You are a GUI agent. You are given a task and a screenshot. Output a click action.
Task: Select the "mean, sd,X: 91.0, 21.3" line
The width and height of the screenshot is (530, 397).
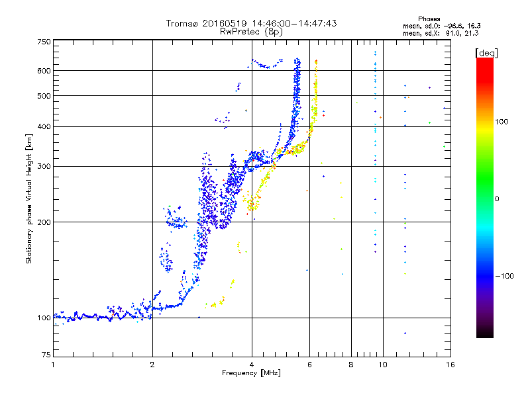point(441,34)
